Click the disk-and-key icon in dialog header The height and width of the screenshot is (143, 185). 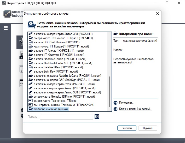click(32, 25)
